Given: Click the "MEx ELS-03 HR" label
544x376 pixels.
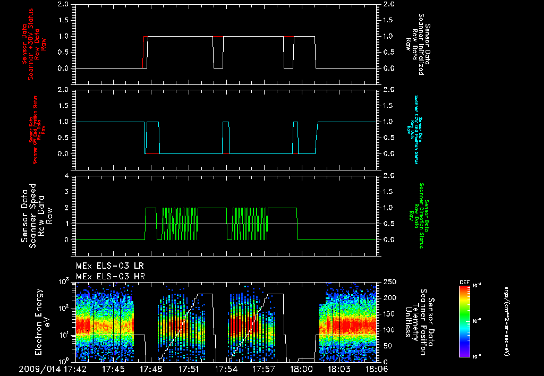Looking at the screenshot, I should [110, 277].
